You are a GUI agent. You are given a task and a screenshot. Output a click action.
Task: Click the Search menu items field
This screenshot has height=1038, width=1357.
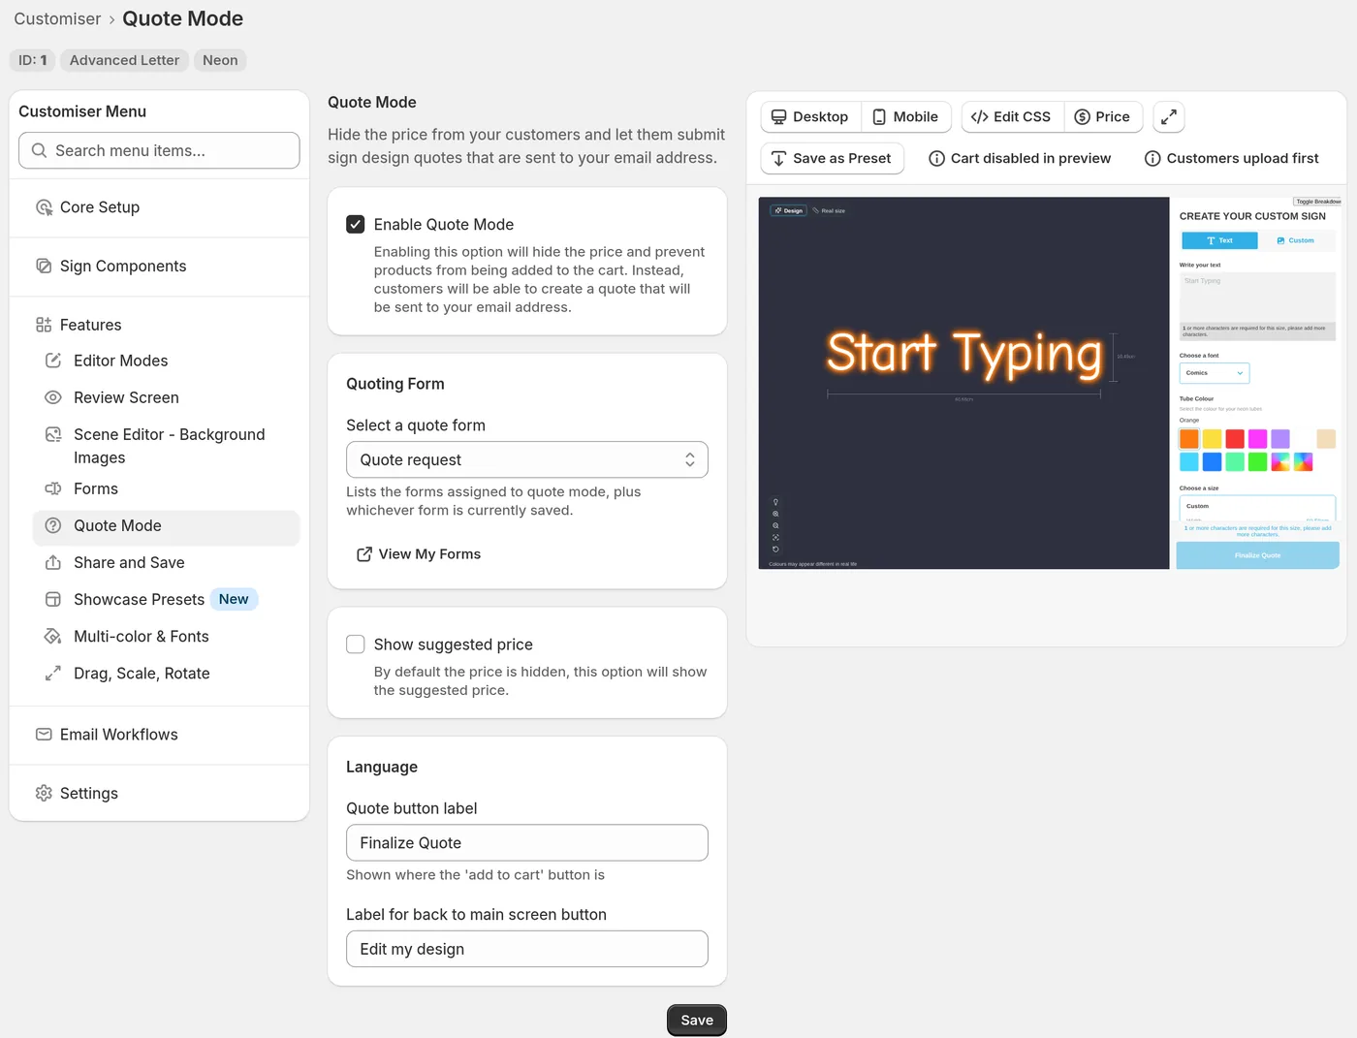point(159,150)
